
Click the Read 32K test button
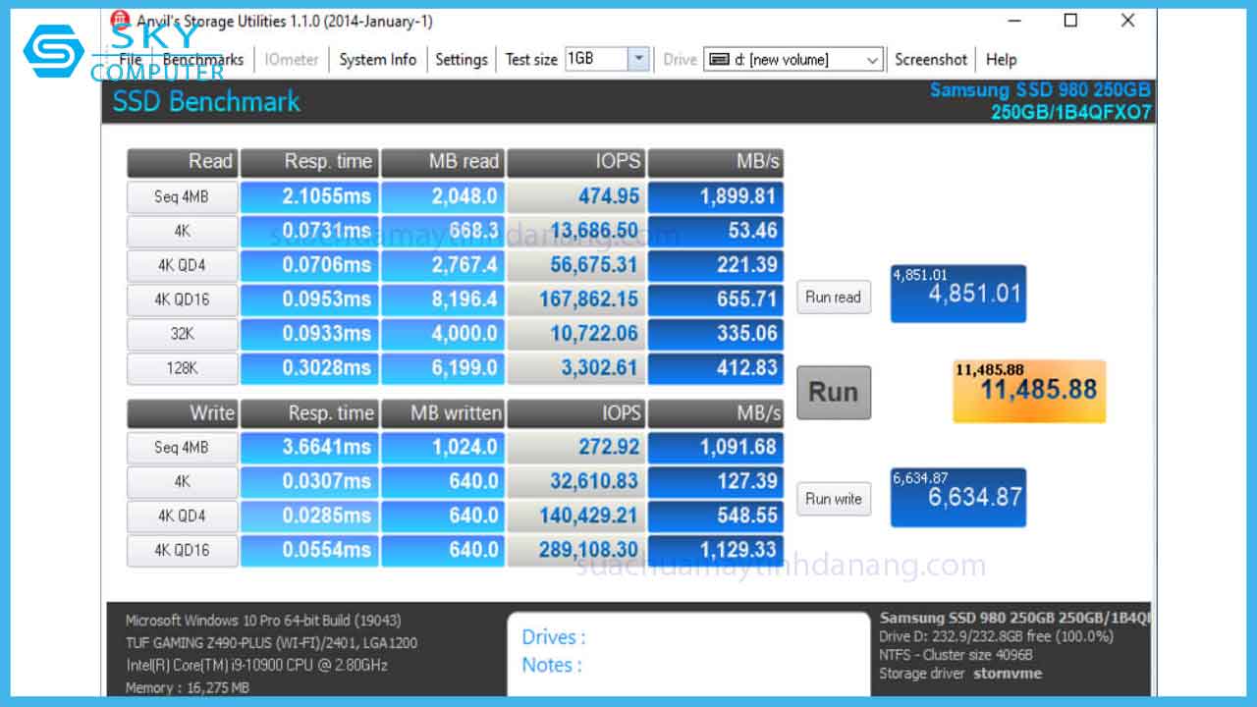(182, 334)
